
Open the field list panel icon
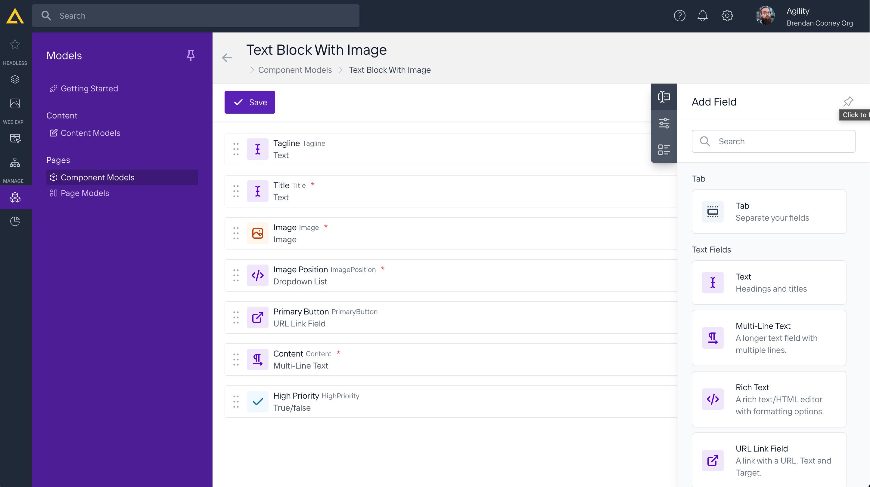(x=664, y=149)
